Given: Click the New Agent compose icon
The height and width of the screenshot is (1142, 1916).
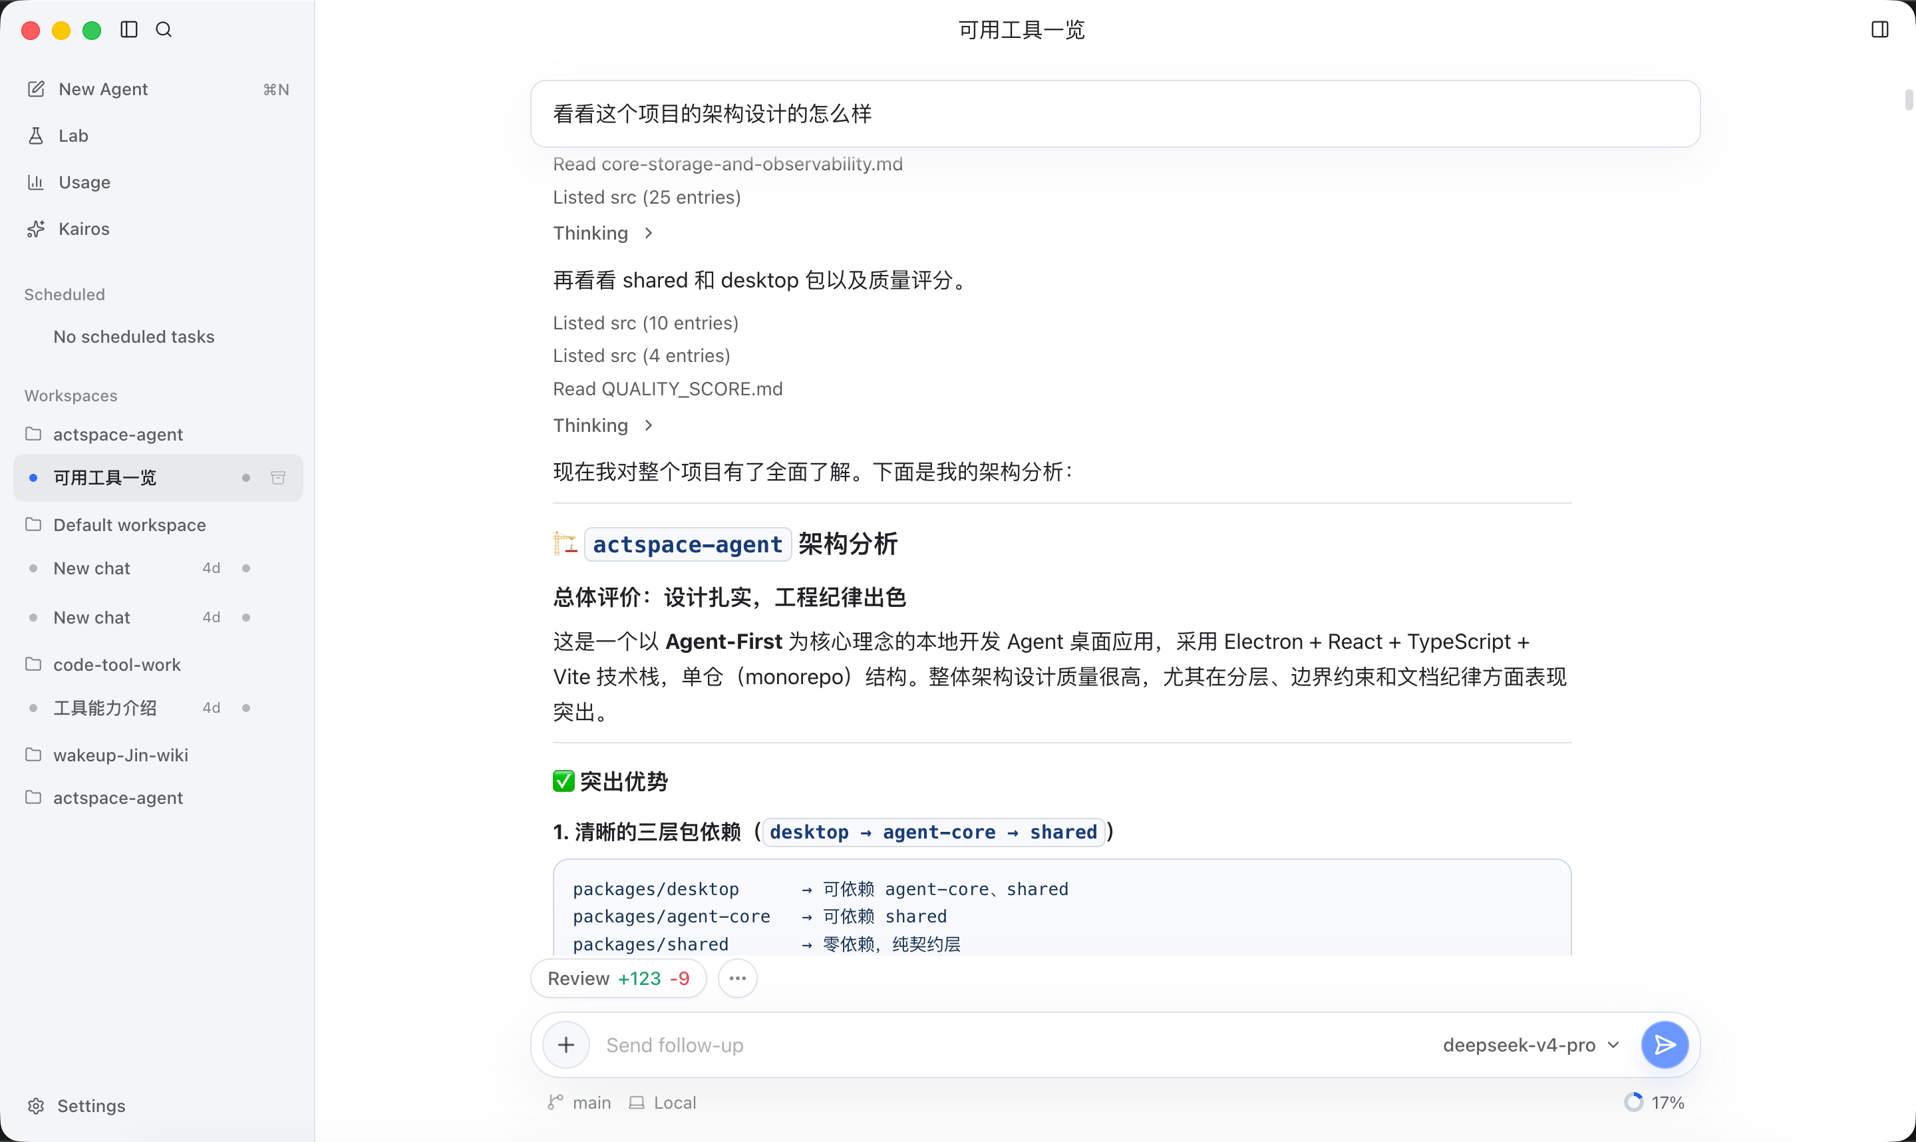Looking at the screenshot, I should 35,89.
